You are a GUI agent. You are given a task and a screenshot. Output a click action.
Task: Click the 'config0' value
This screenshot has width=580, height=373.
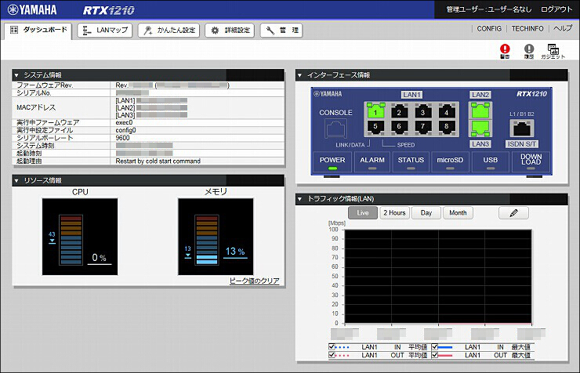125,130
